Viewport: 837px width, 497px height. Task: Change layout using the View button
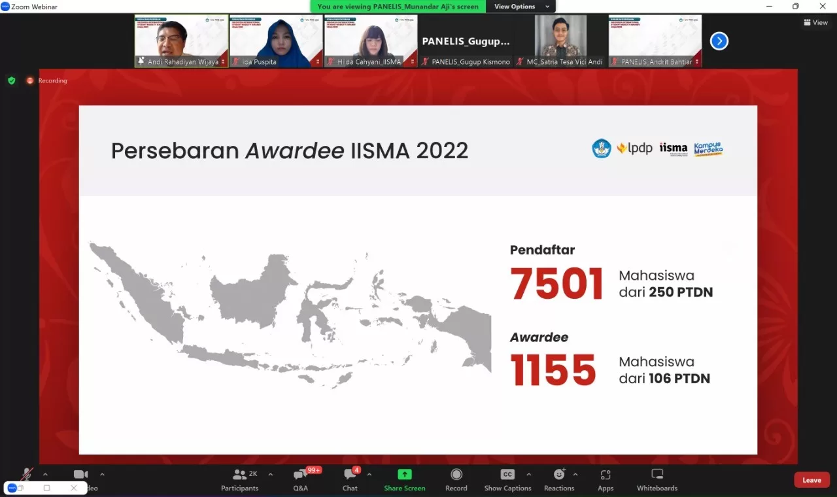815,22
